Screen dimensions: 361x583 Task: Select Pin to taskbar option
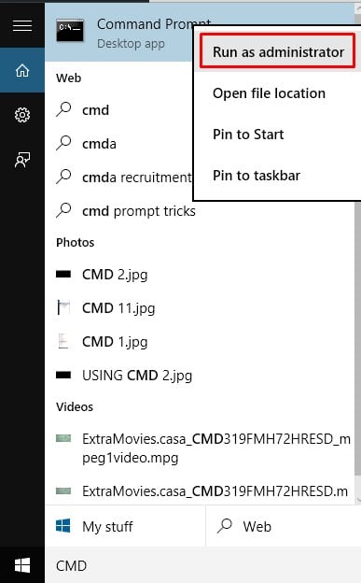coord(257,175)
